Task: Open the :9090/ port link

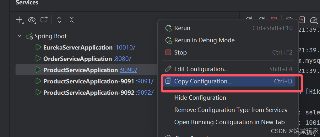Action: (x=128, y=70)
